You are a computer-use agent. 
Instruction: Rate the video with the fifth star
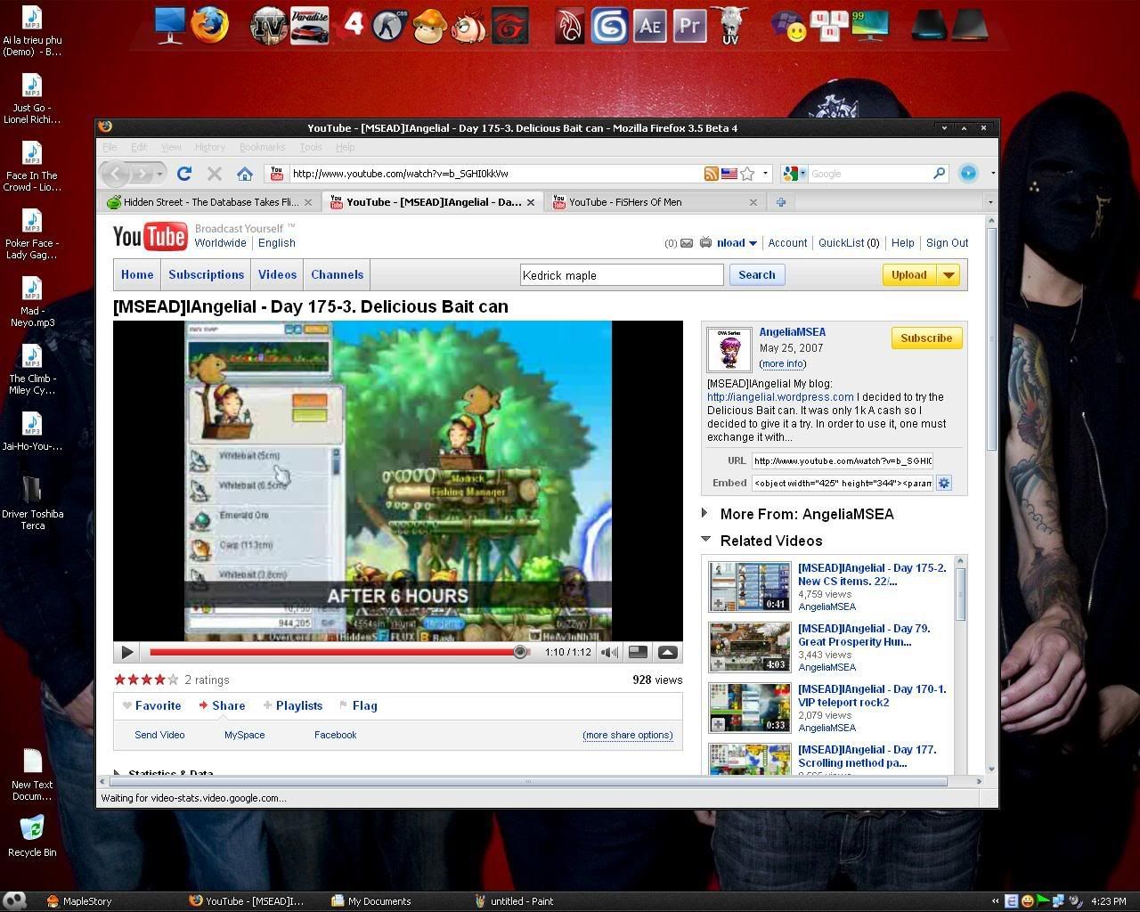click(173, 680)
